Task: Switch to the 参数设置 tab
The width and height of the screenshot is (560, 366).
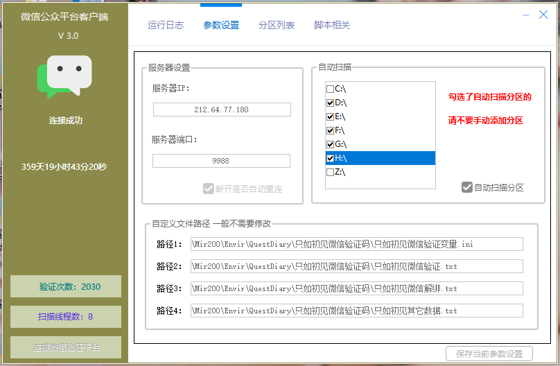Action: [x=221, y=25]
